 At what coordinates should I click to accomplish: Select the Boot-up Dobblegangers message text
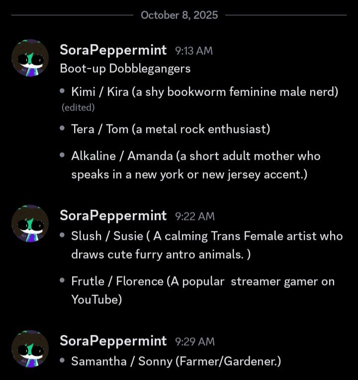pos(125,68)
